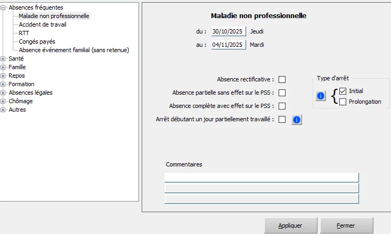
Task: Click the info icon beside Type d'arrêt
Action: [321, 96]
